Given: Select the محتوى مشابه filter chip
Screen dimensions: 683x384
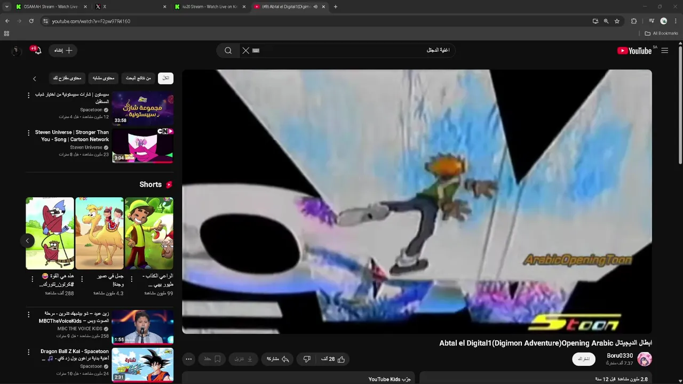Looking at the screenshot, I should coord(104,78).
